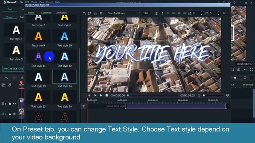Click the volume speaker icon
255x143 pixels.
245,70
